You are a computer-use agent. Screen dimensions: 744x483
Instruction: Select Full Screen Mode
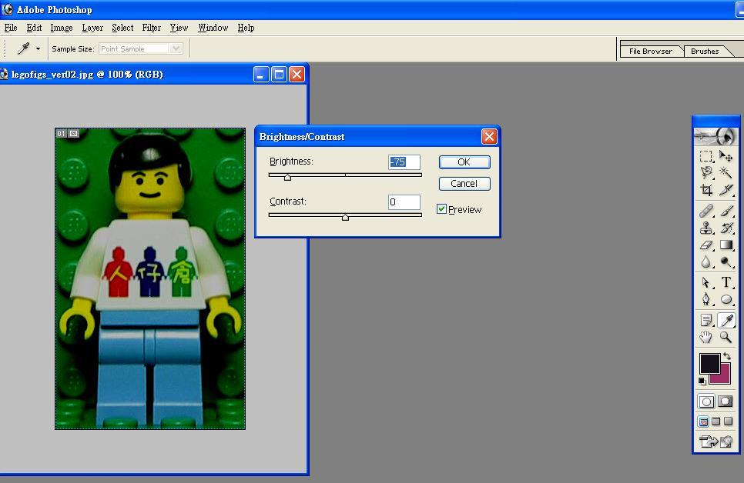[x=729, y=421]
